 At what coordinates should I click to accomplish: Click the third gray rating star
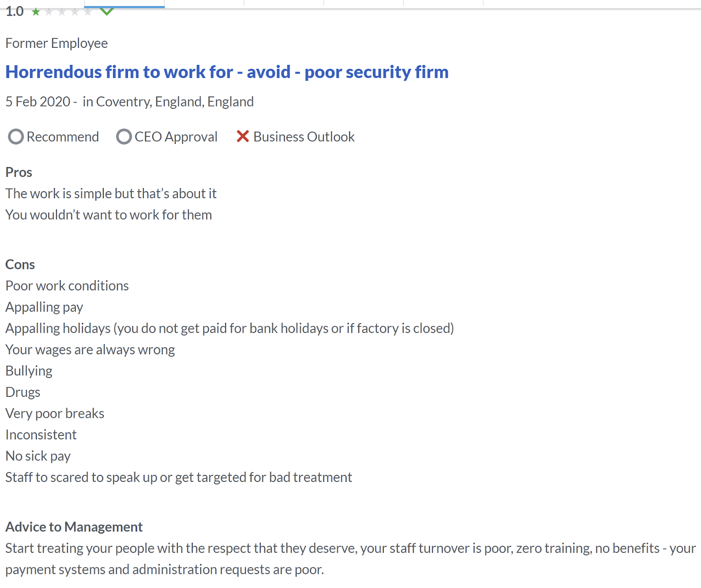[62, 12]
